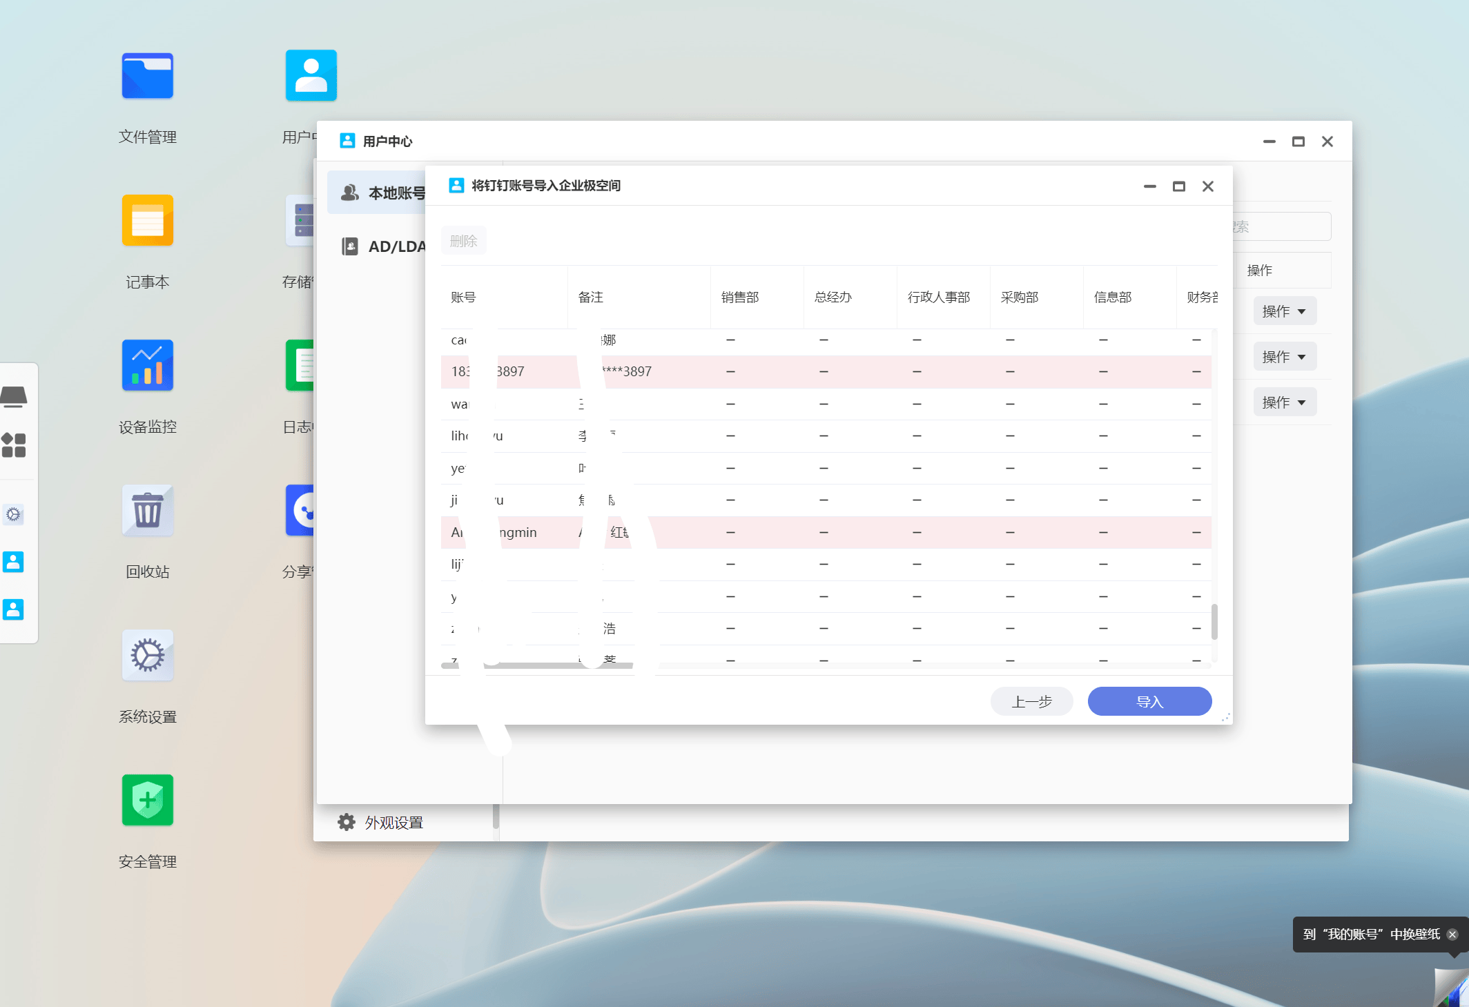Click the four-squares app grid icon in dock
The height and width of the screenshot is (1007, 1469).
coord(14,445)
